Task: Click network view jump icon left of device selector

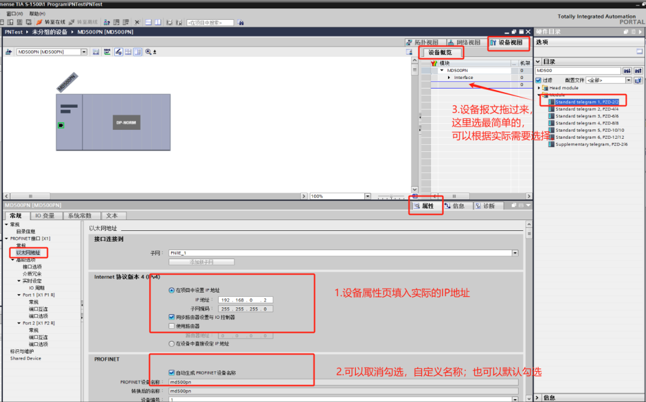Action: [x=8, y=52]
